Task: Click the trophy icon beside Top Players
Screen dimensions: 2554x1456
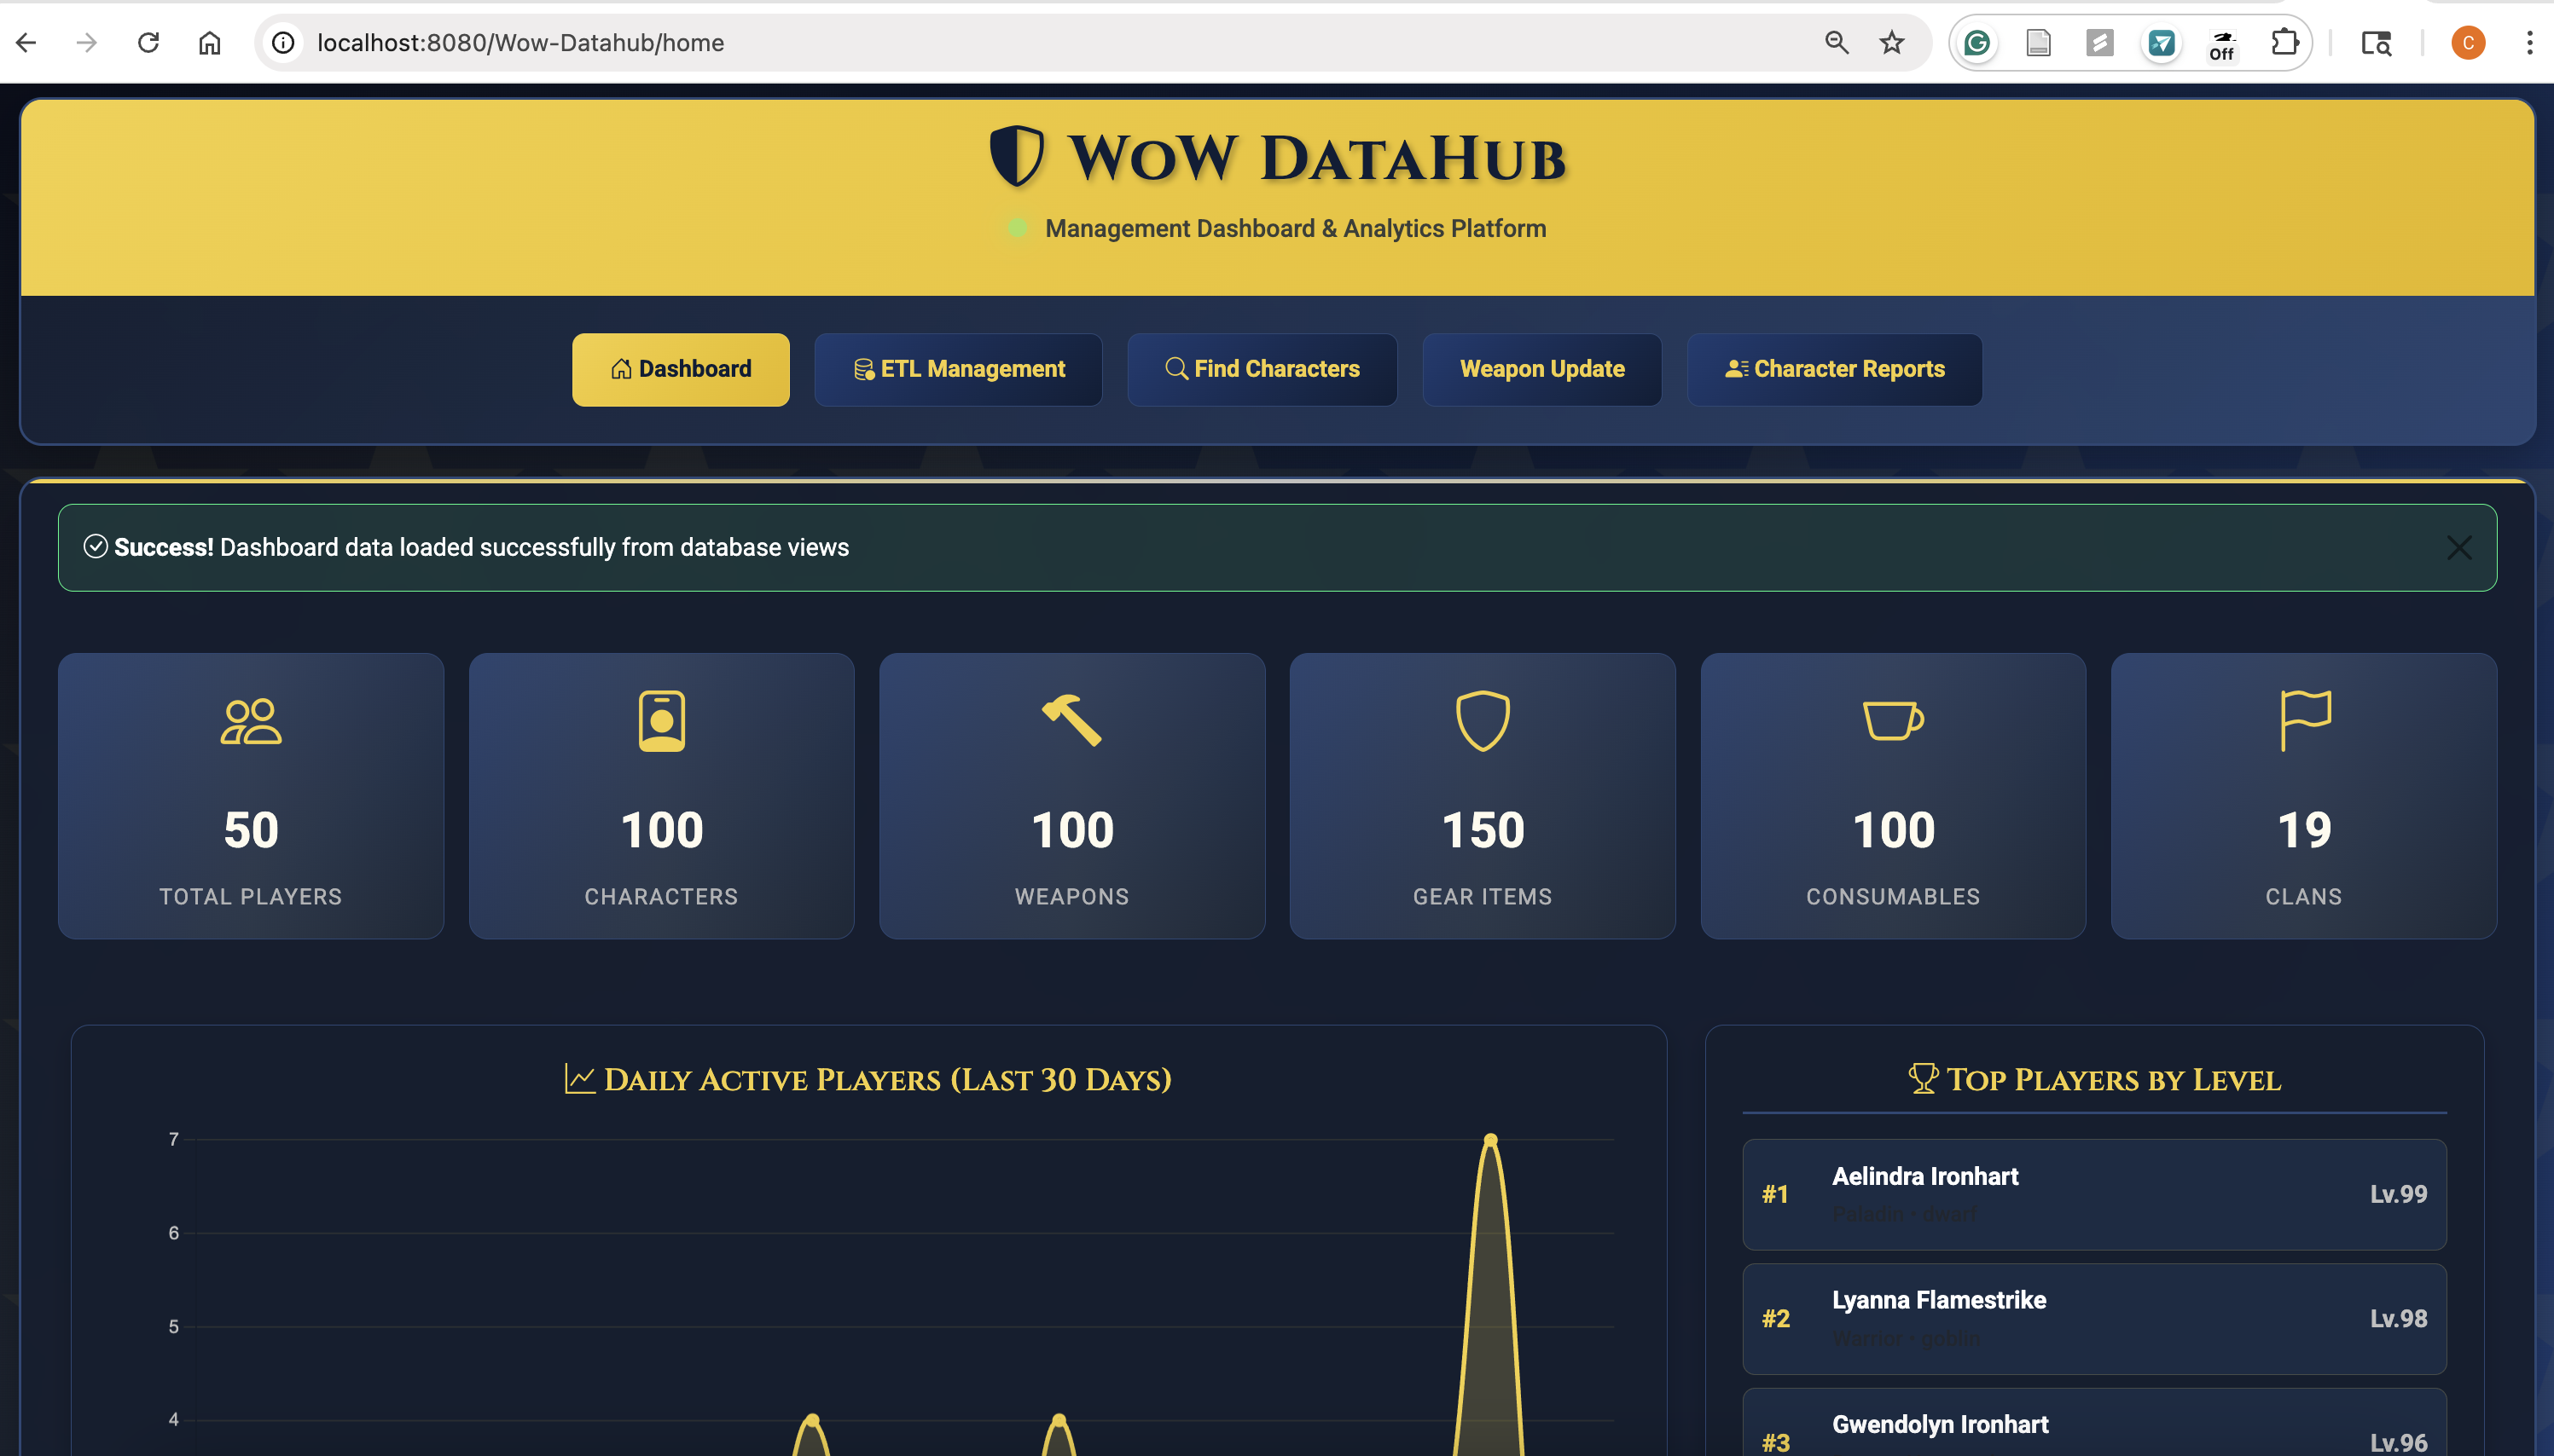Action: 1923,1078
